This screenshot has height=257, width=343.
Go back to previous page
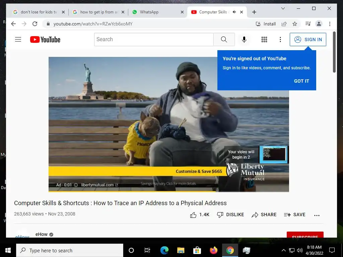click(13, 24)
